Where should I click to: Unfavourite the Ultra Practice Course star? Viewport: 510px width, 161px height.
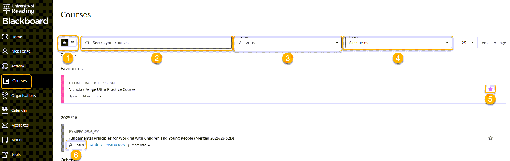pyautogui.click(x=490, y=89)
